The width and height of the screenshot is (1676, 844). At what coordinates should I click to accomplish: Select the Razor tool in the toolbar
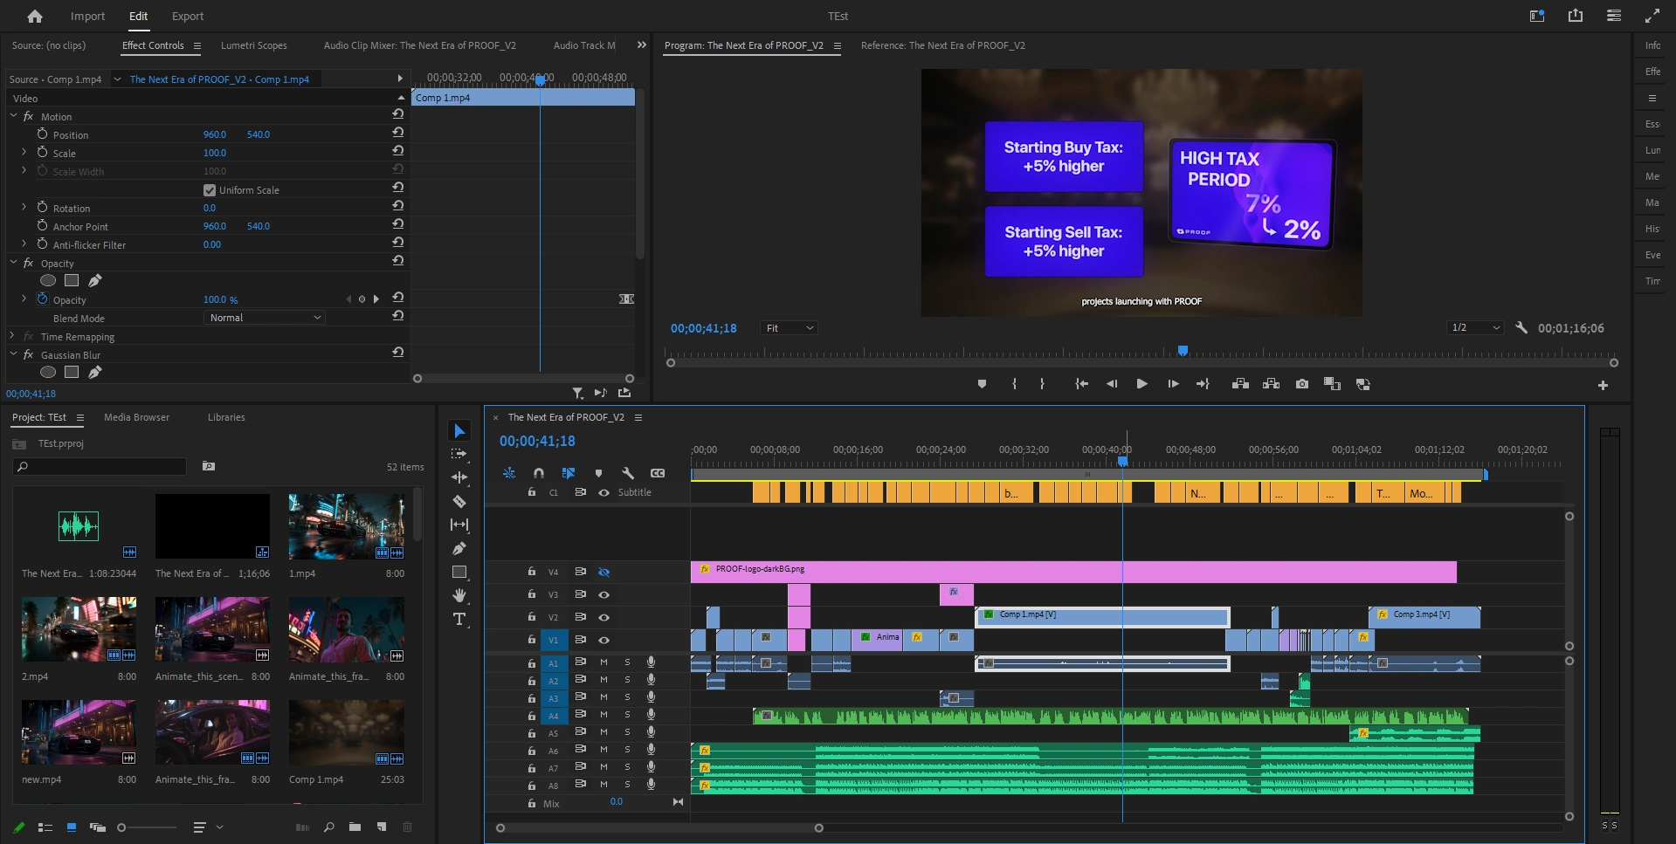459,501
